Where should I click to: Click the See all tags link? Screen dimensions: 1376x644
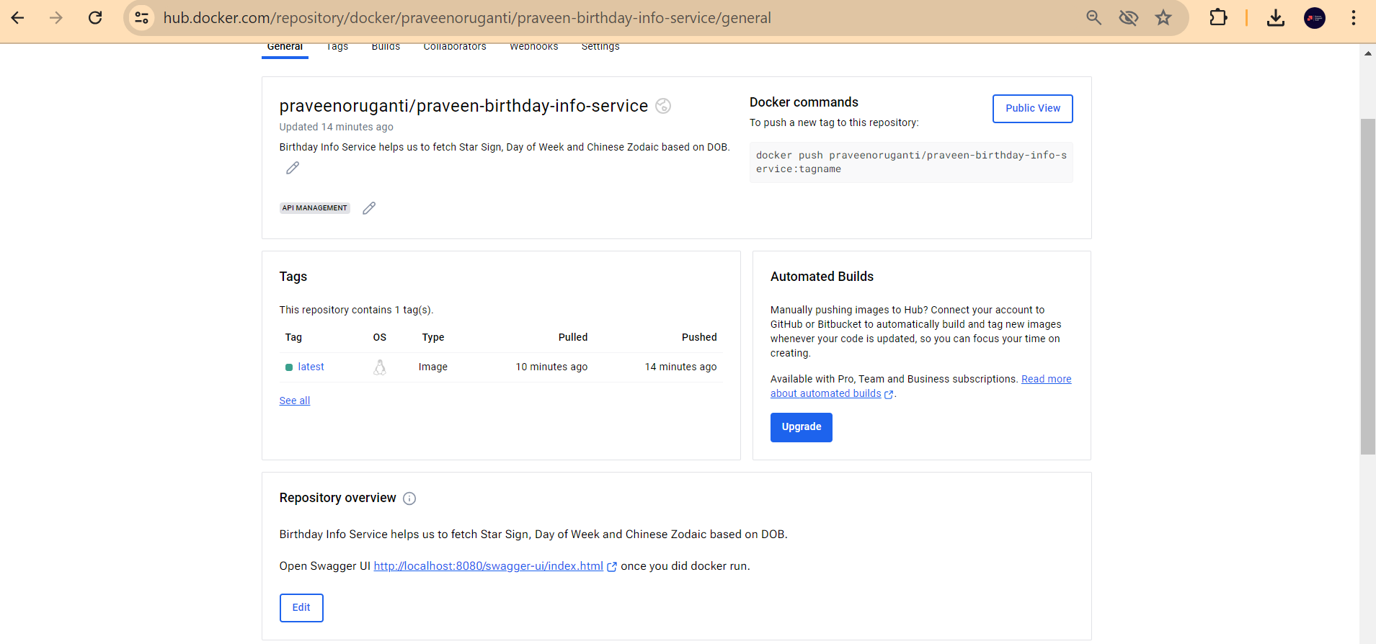point(295,401)
